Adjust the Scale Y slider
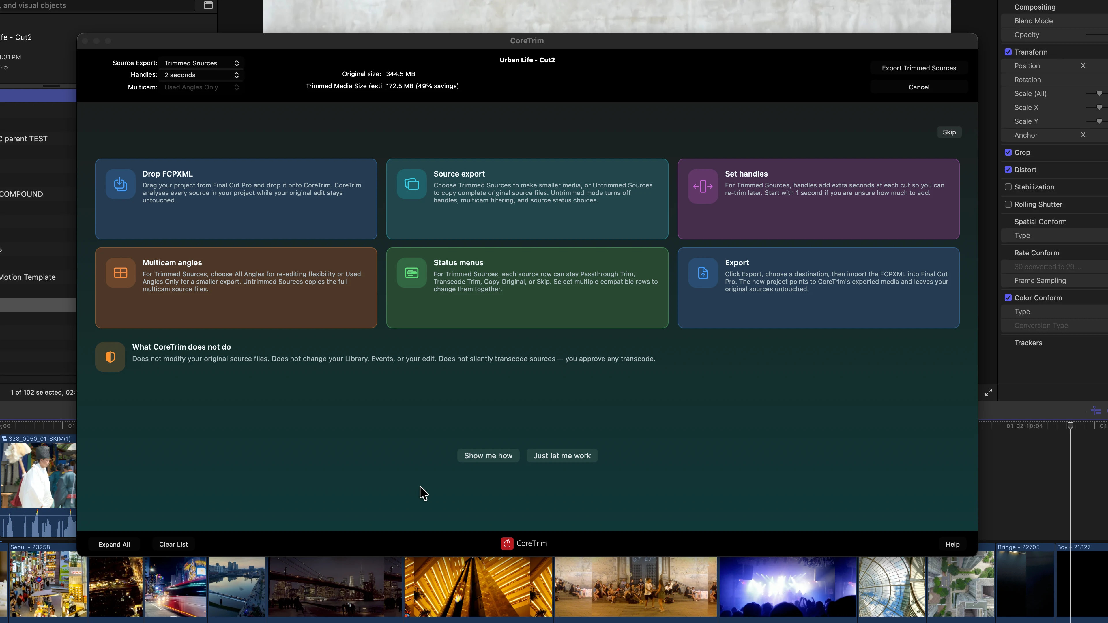The width and height of the screenshot is (1108, 623). click(1099, 121)
